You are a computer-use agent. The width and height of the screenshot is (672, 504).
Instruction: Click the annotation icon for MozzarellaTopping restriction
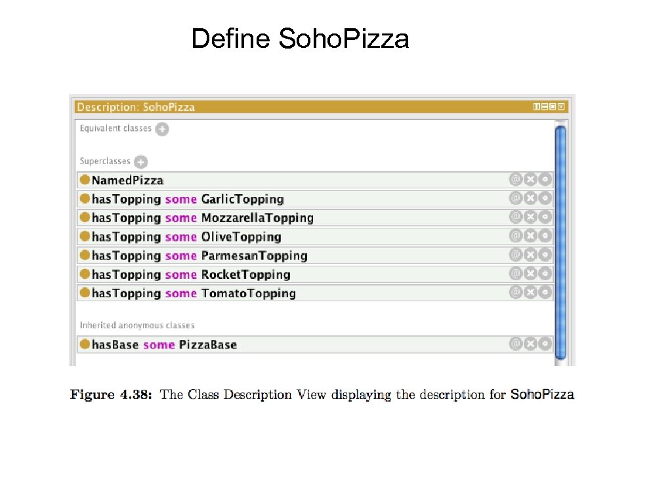click(x=516, y=217)
